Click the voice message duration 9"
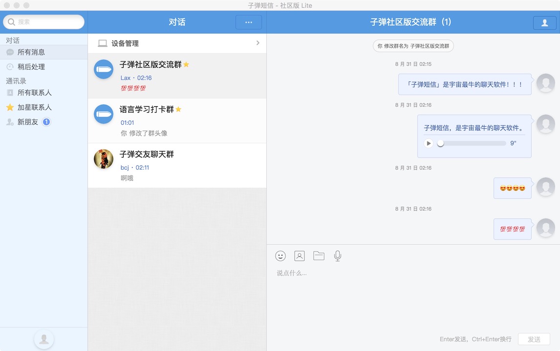Viewport: 560px width, 351px height. point(513,143)
